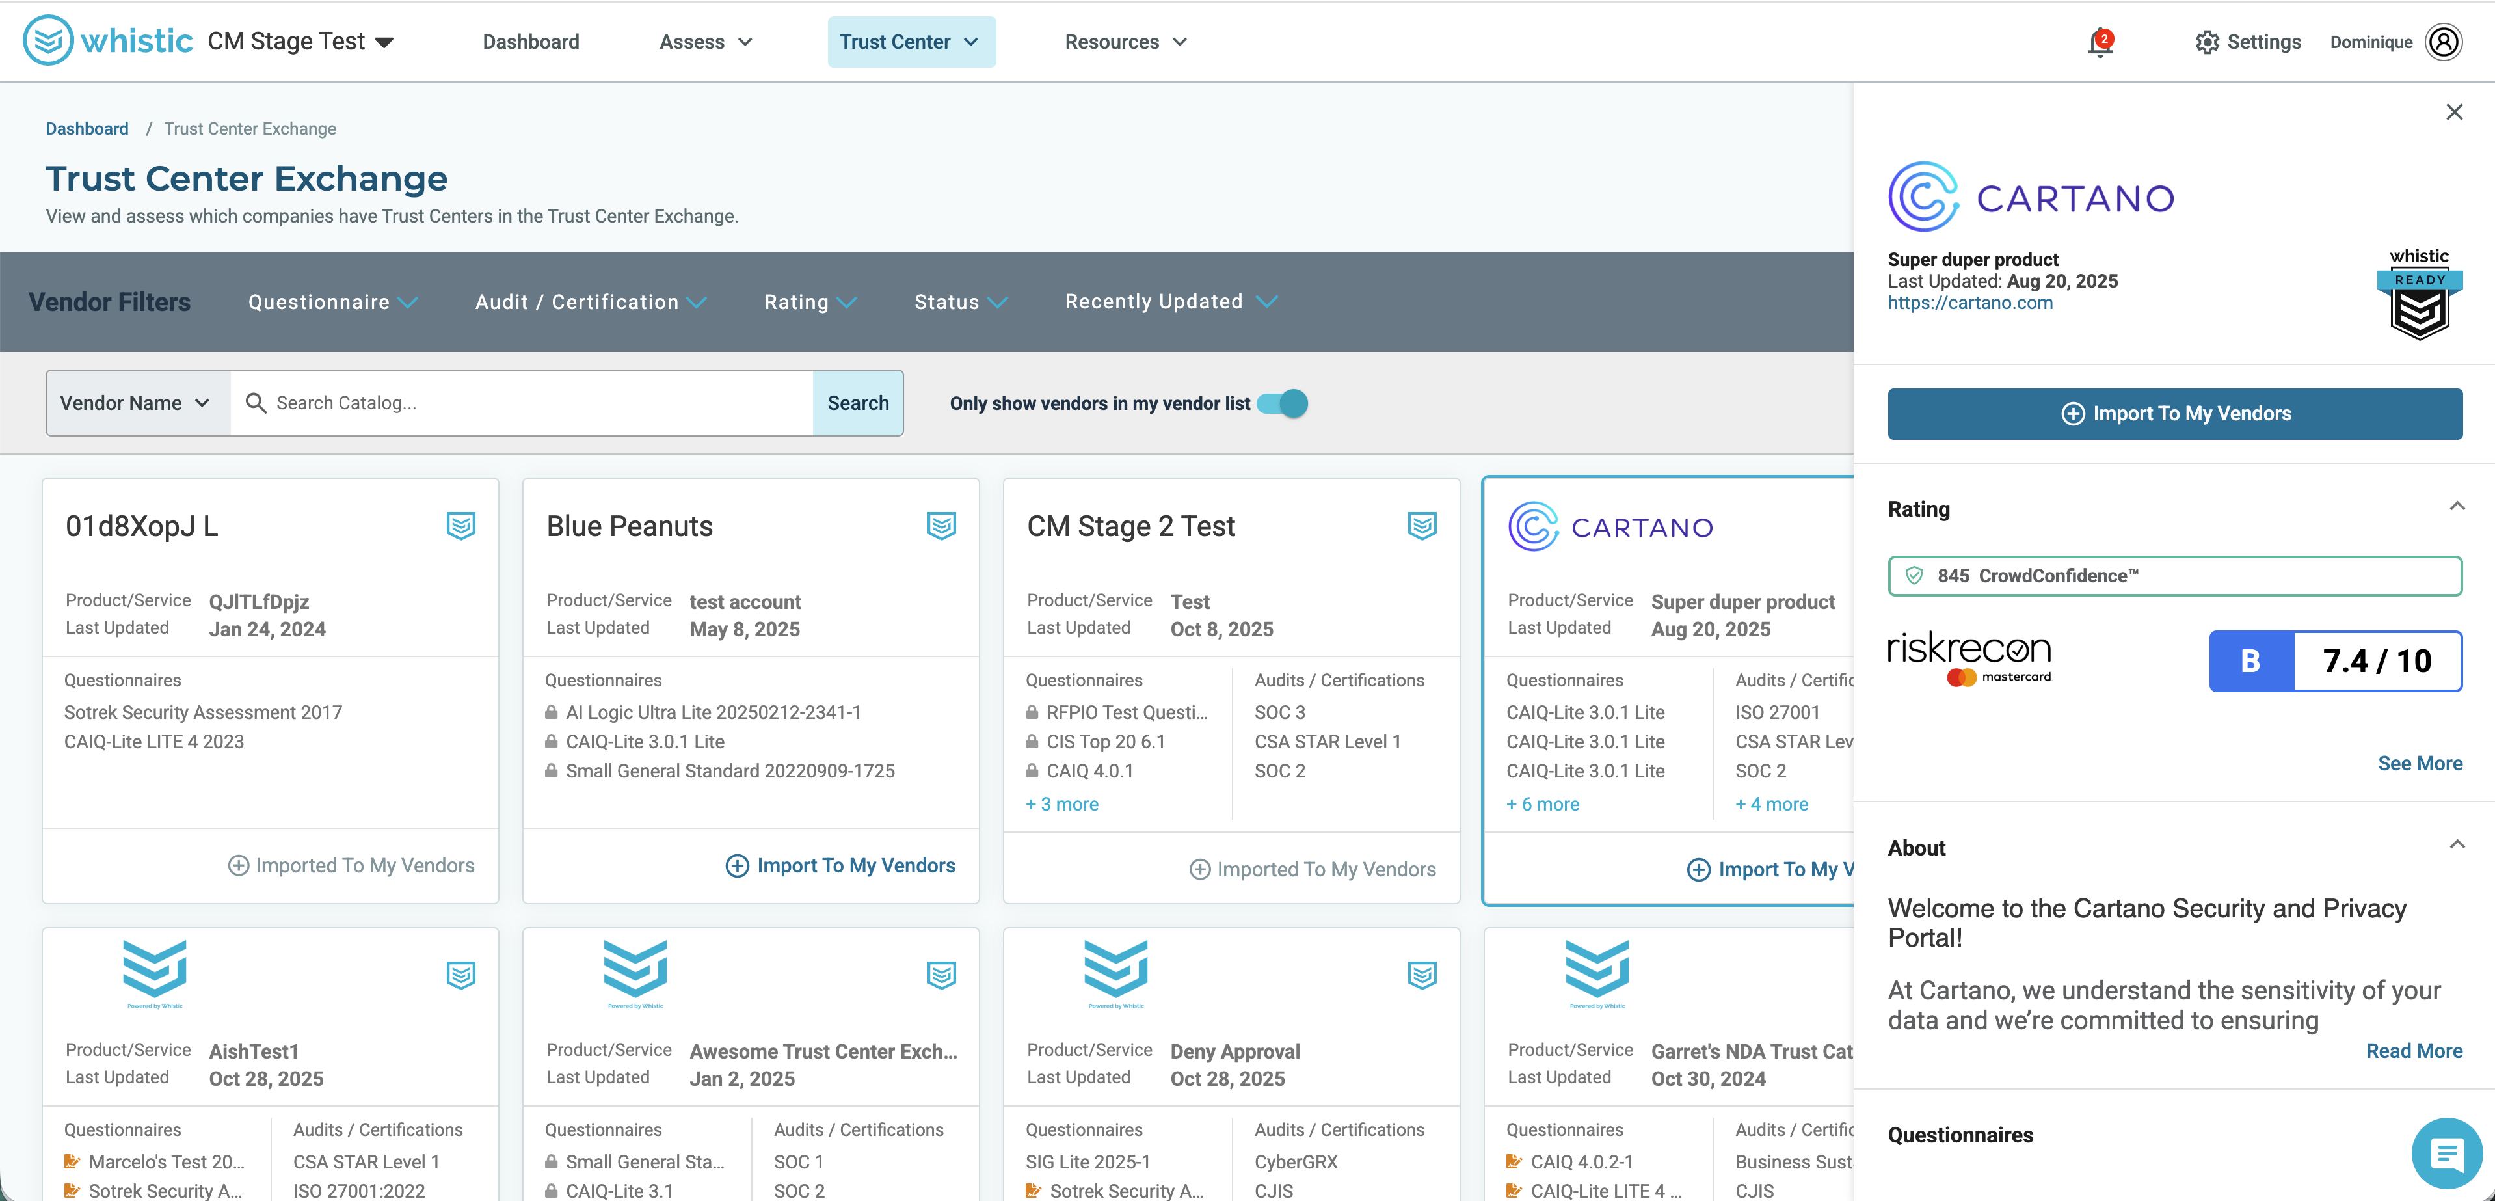Open the chat support bubble

[2447, 1154]
